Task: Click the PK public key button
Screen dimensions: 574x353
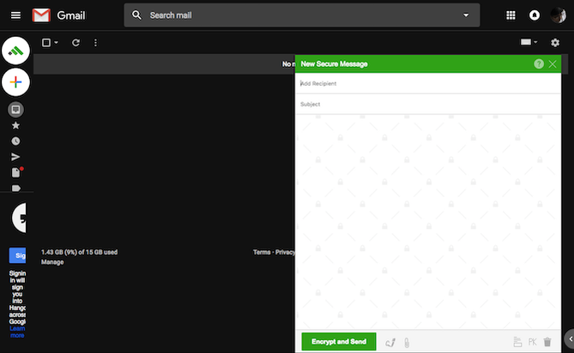Action: coord(532,342)
